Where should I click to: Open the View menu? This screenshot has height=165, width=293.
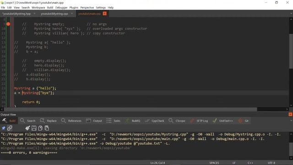(16, 8)
